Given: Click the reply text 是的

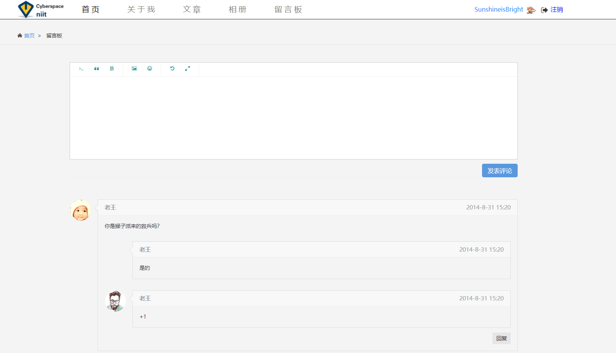Looking at the screenshot, I should [x=144, y=268].
